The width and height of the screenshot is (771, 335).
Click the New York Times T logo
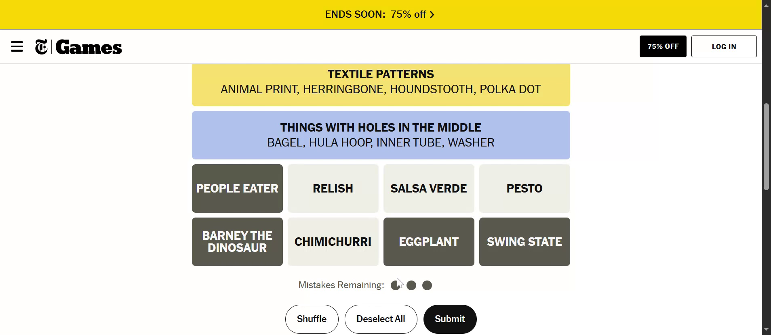pos(41,47)
